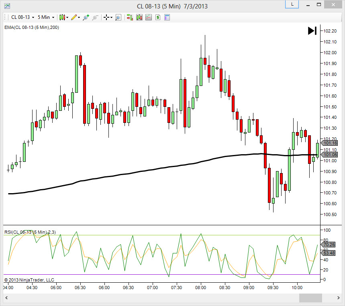Open the indicators line chart icon

point(149,17)
